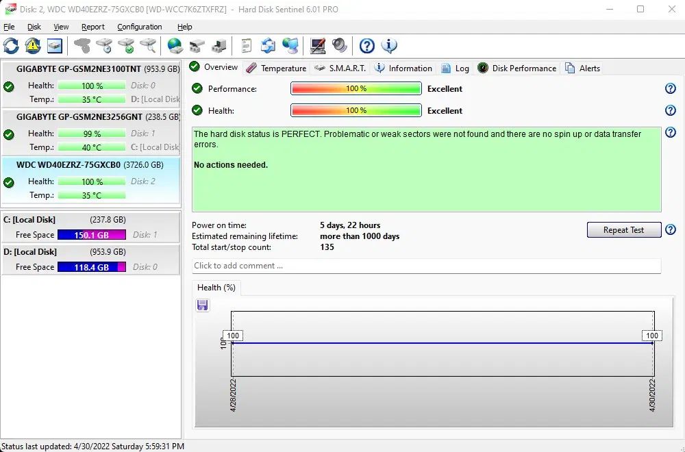Click the 40 °C temperature bar

point(92,147)
